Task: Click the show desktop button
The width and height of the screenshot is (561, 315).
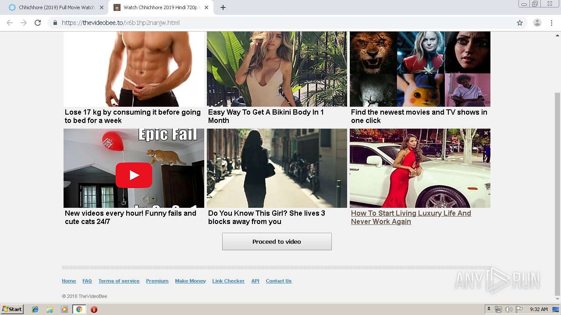Action: 556,309
